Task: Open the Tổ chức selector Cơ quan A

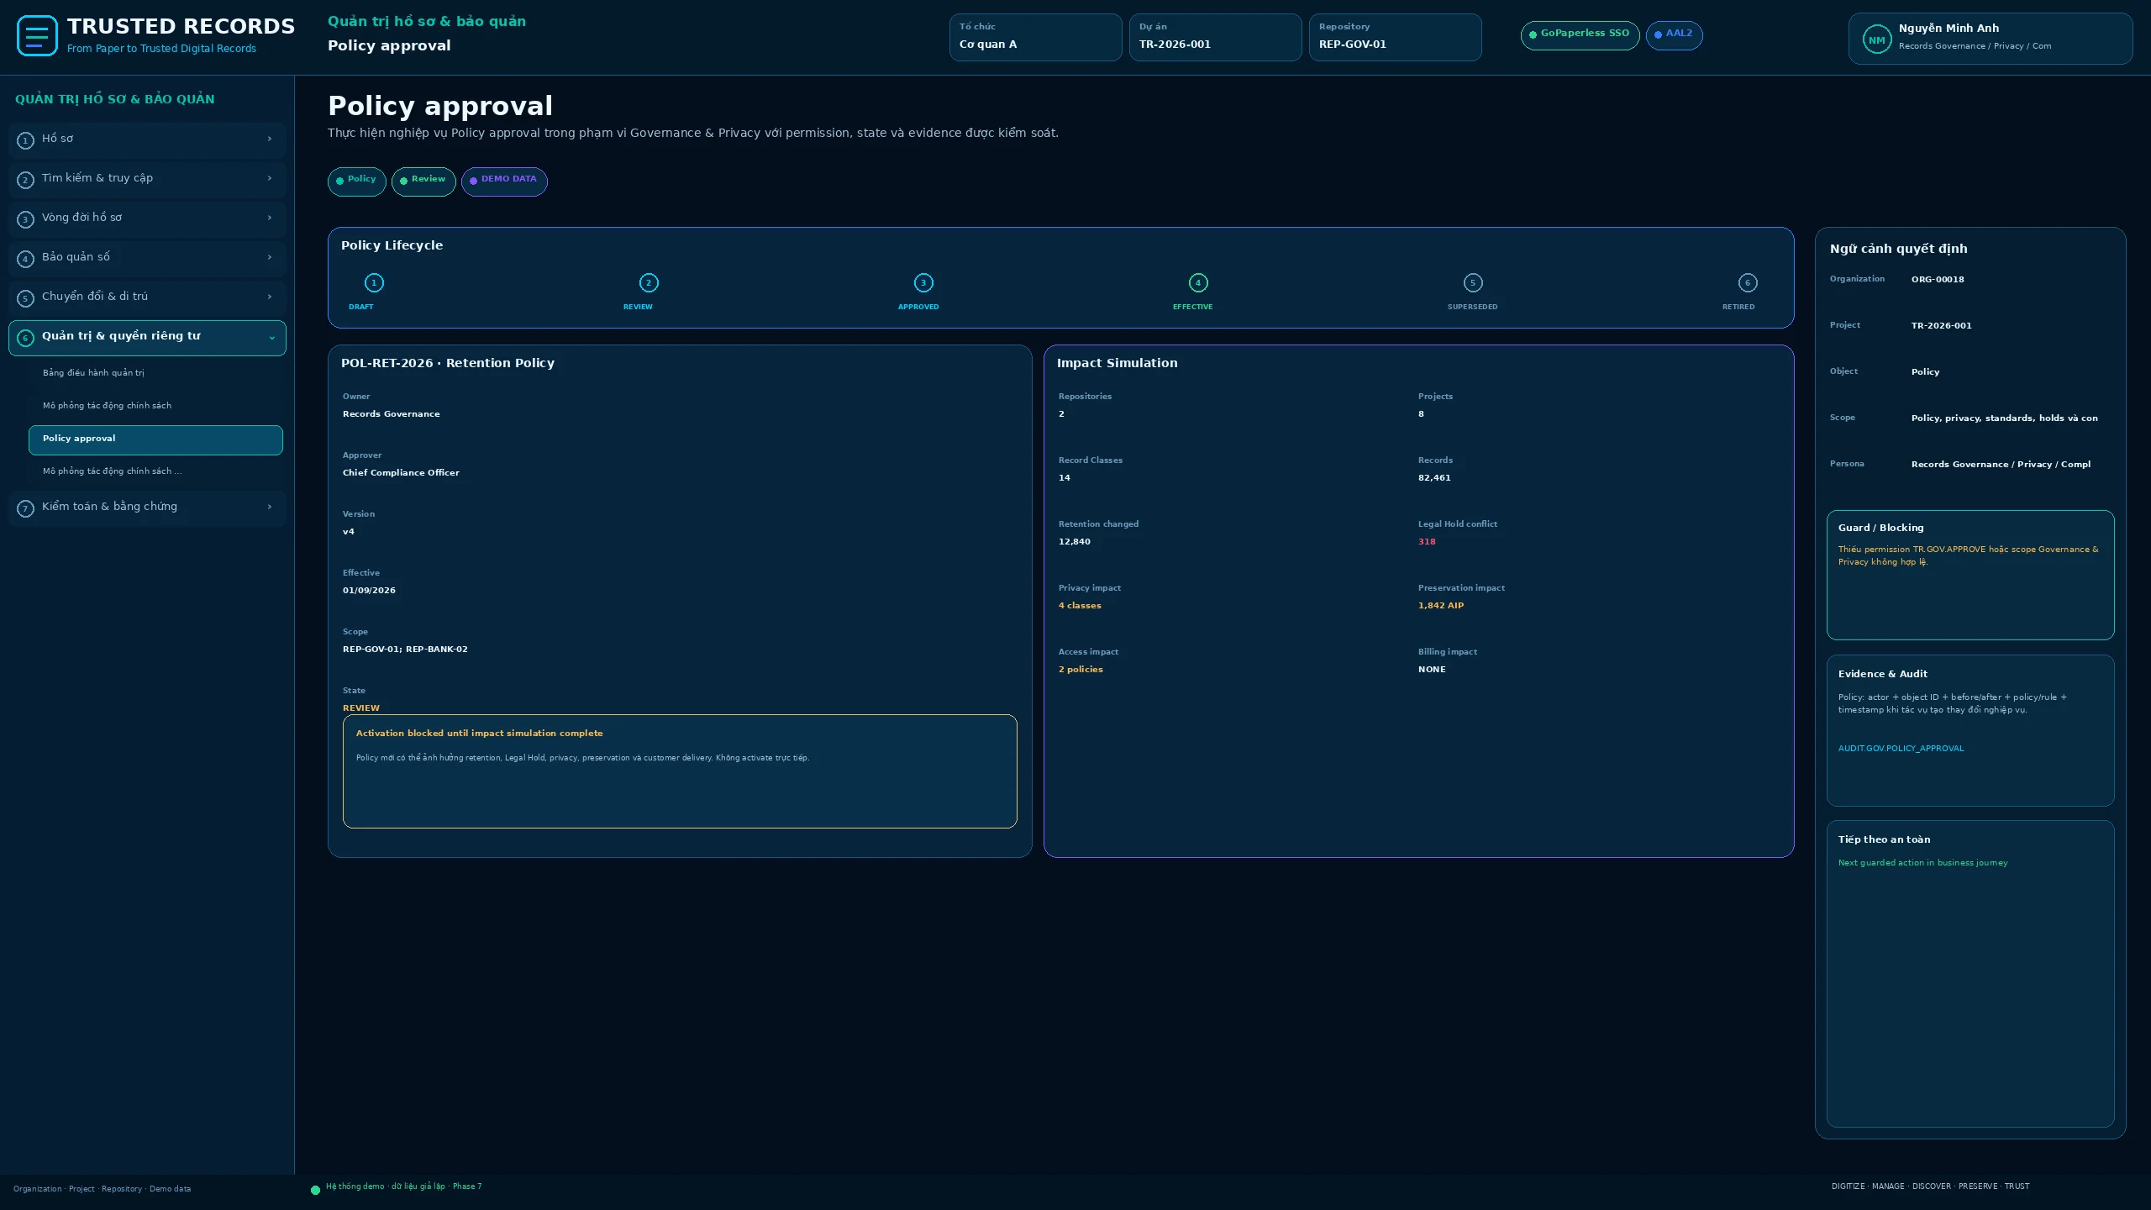Action: [1035, 37]
